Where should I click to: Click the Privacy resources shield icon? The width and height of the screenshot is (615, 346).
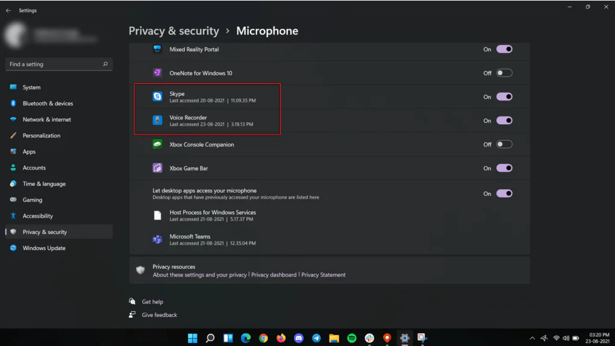click(x=140, y=270)
